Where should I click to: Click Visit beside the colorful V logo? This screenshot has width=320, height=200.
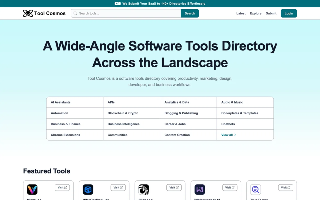[62, 187]
